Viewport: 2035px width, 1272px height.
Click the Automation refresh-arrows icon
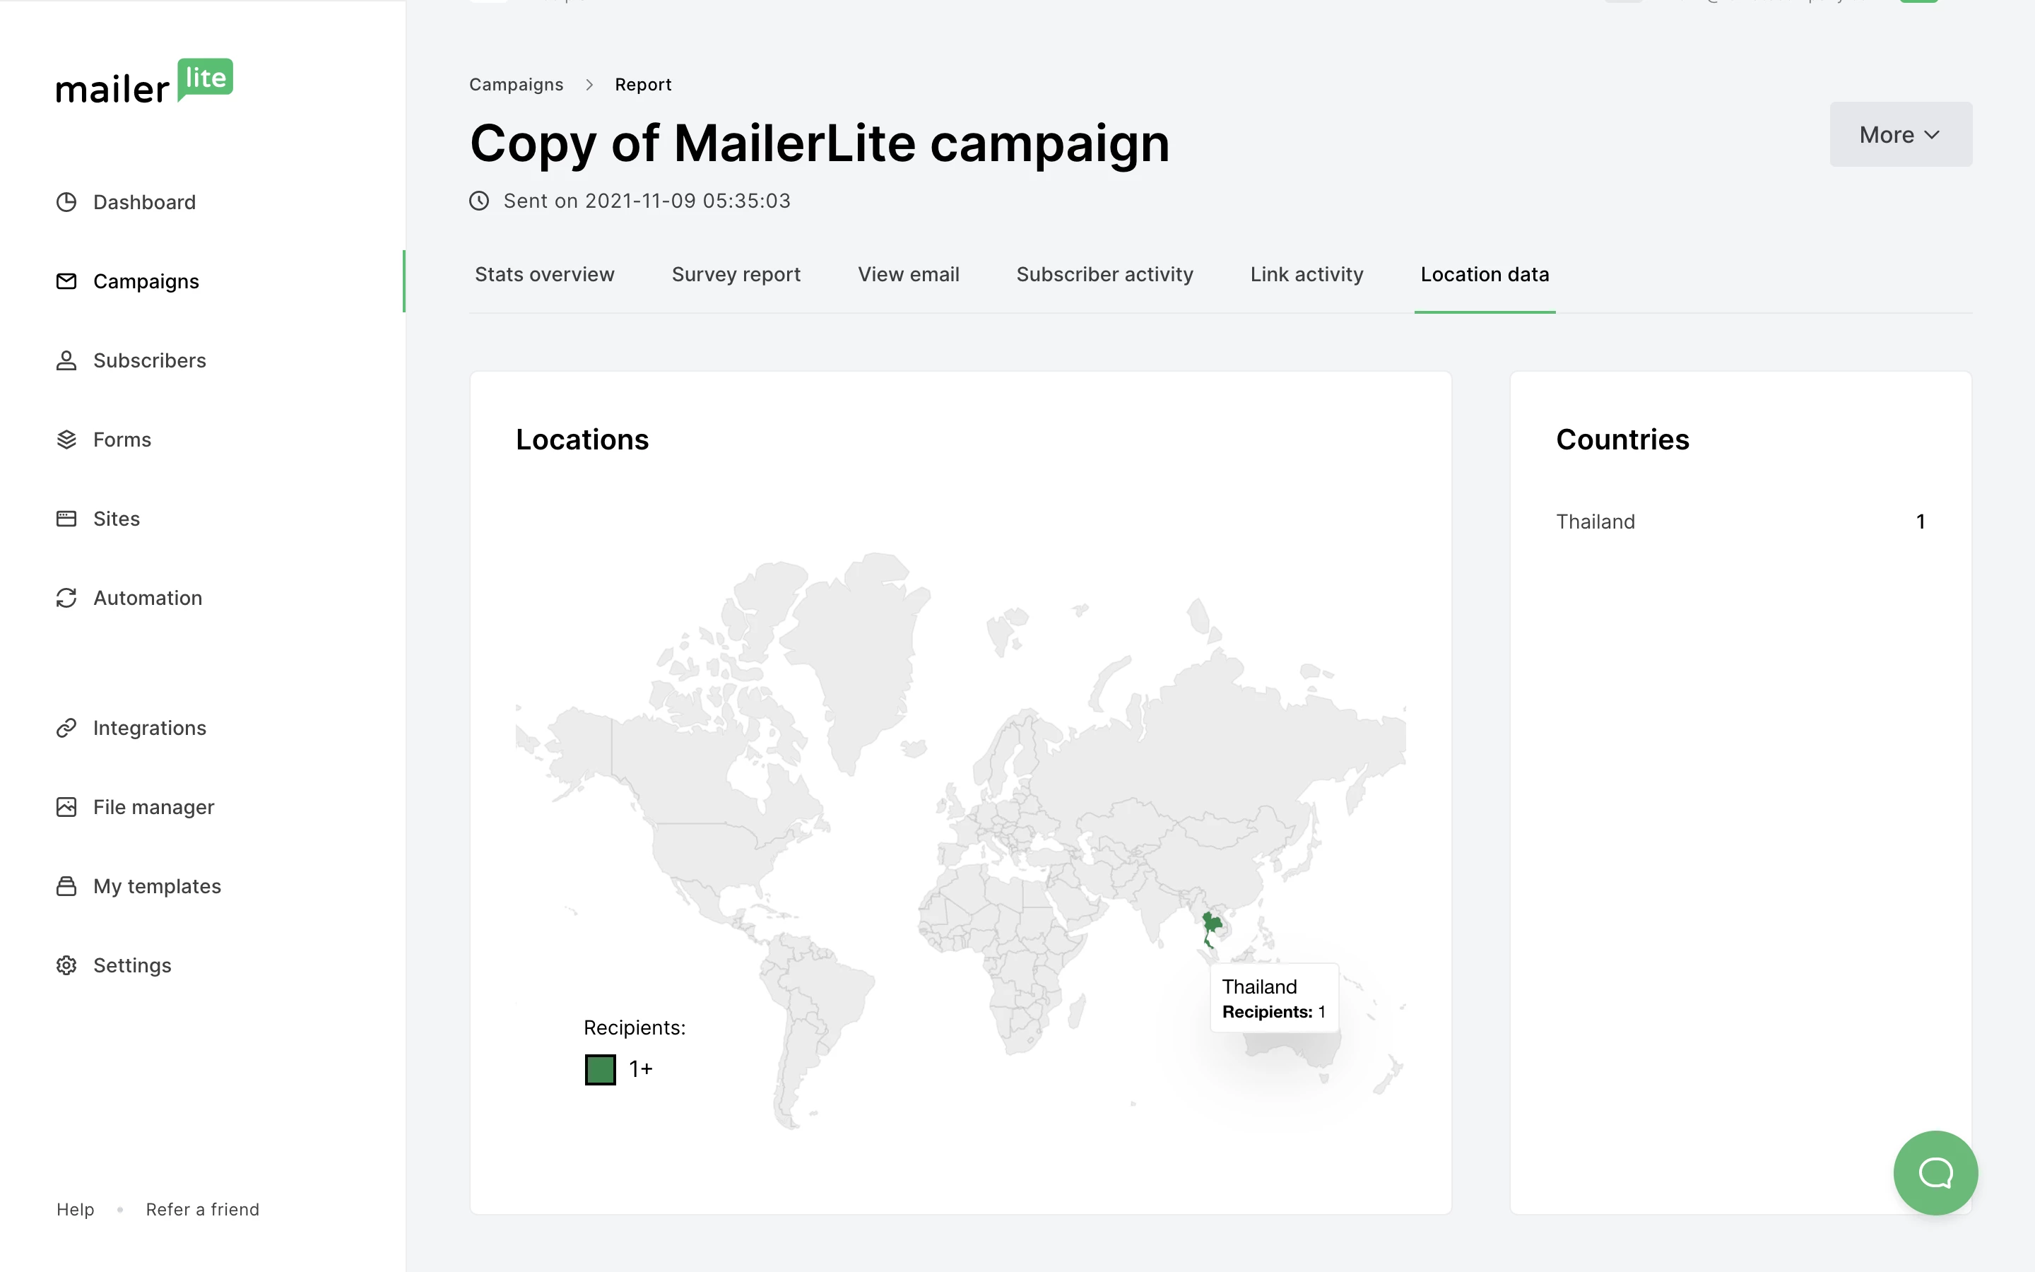click(x=66, y=597)
